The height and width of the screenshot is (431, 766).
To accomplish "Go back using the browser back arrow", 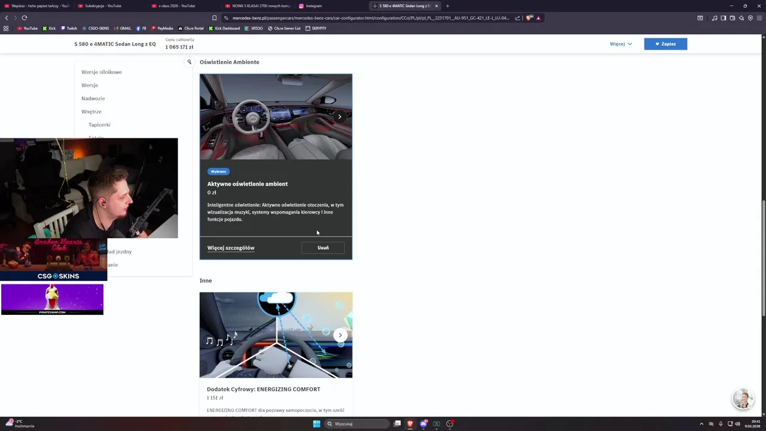I will click(7, 18).
